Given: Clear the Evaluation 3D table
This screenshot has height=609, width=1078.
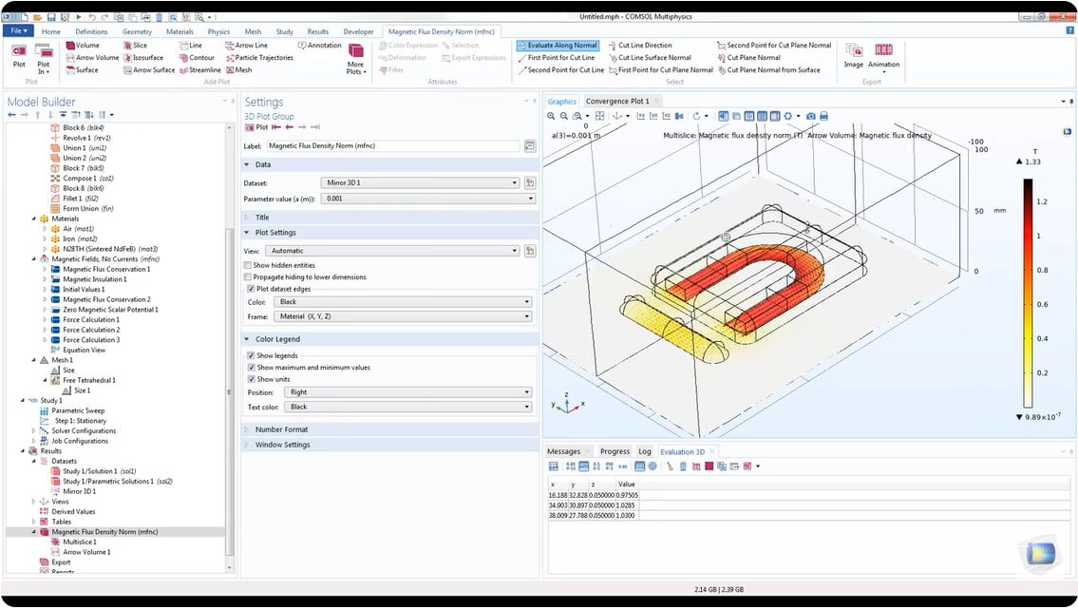Looking at the screenshot, I should 670,466.
